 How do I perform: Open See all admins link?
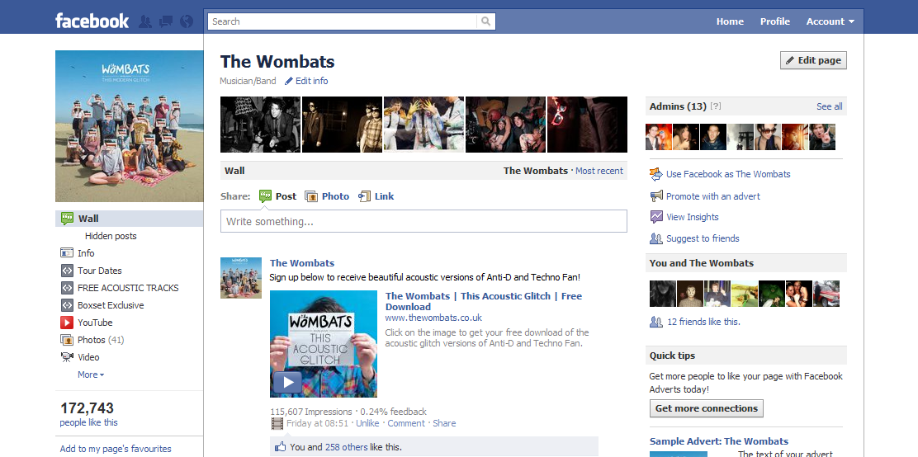(829, 106)
